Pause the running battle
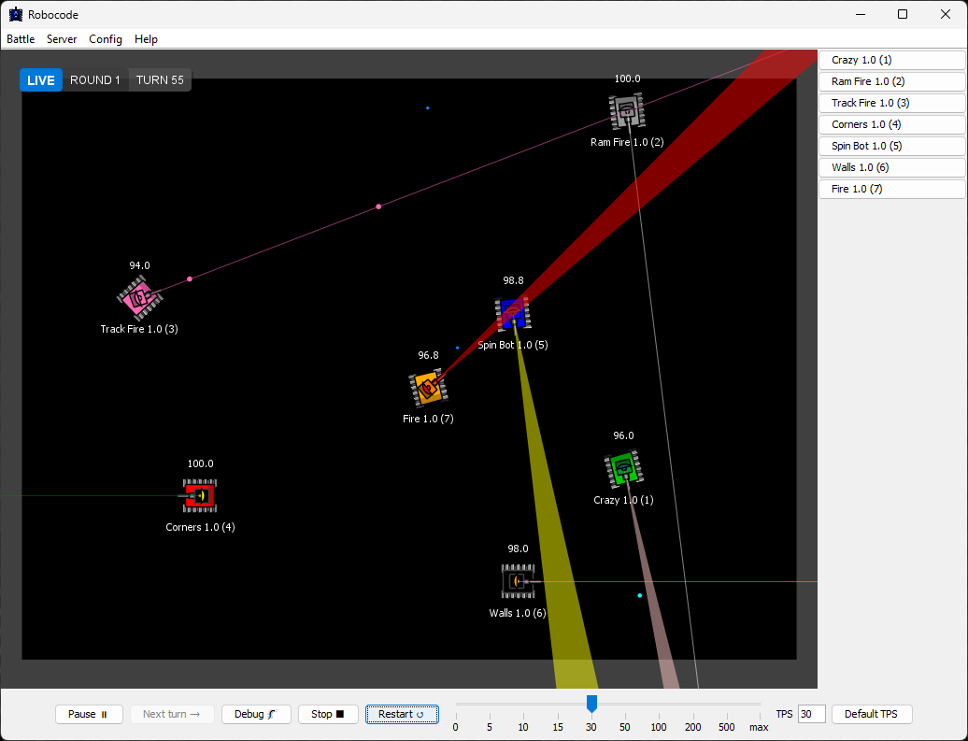Viewport: 968px width, 741px height. click(89, 714)
